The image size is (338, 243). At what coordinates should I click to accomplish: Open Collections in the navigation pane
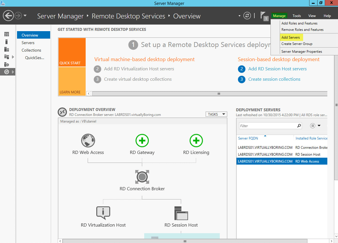point(31,50)
